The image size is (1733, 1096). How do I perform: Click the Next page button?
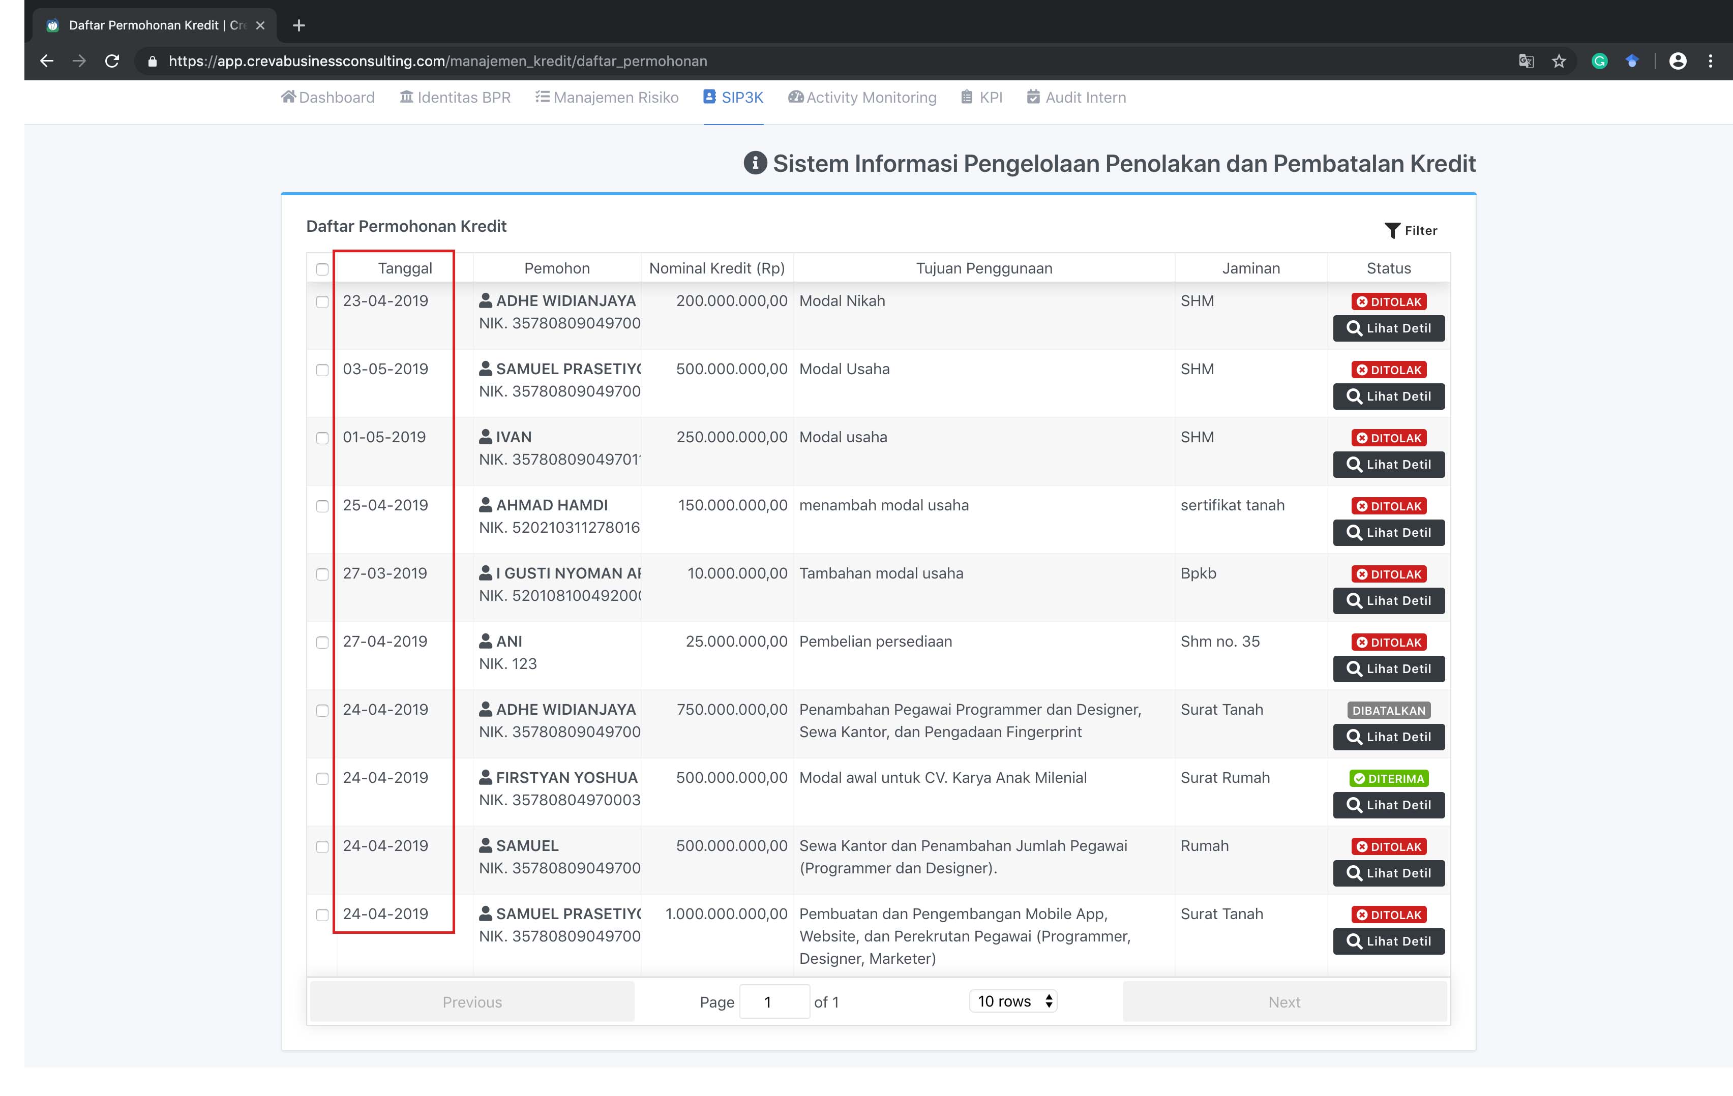[x=1284, y=1002]
